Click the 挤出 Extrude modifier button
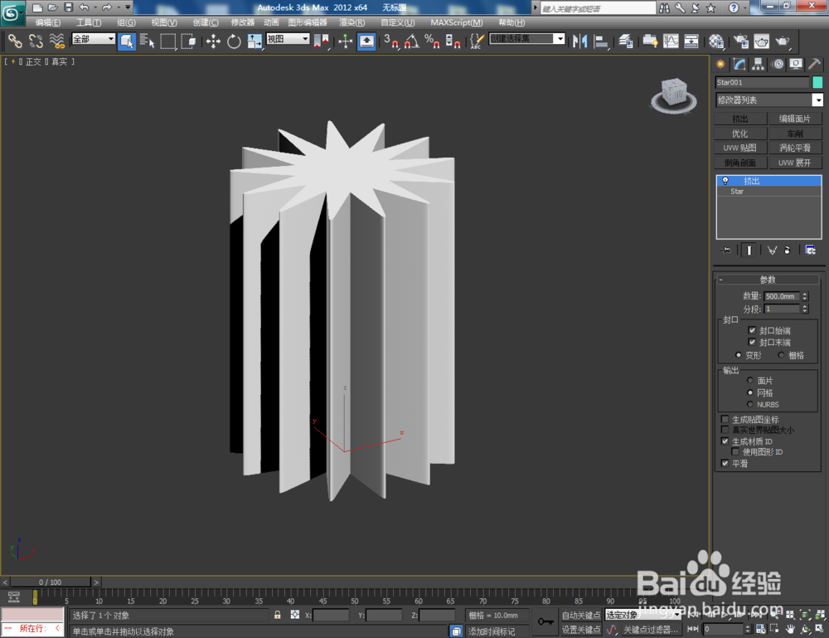Screen dimensions: 829x638 point(739,119)
